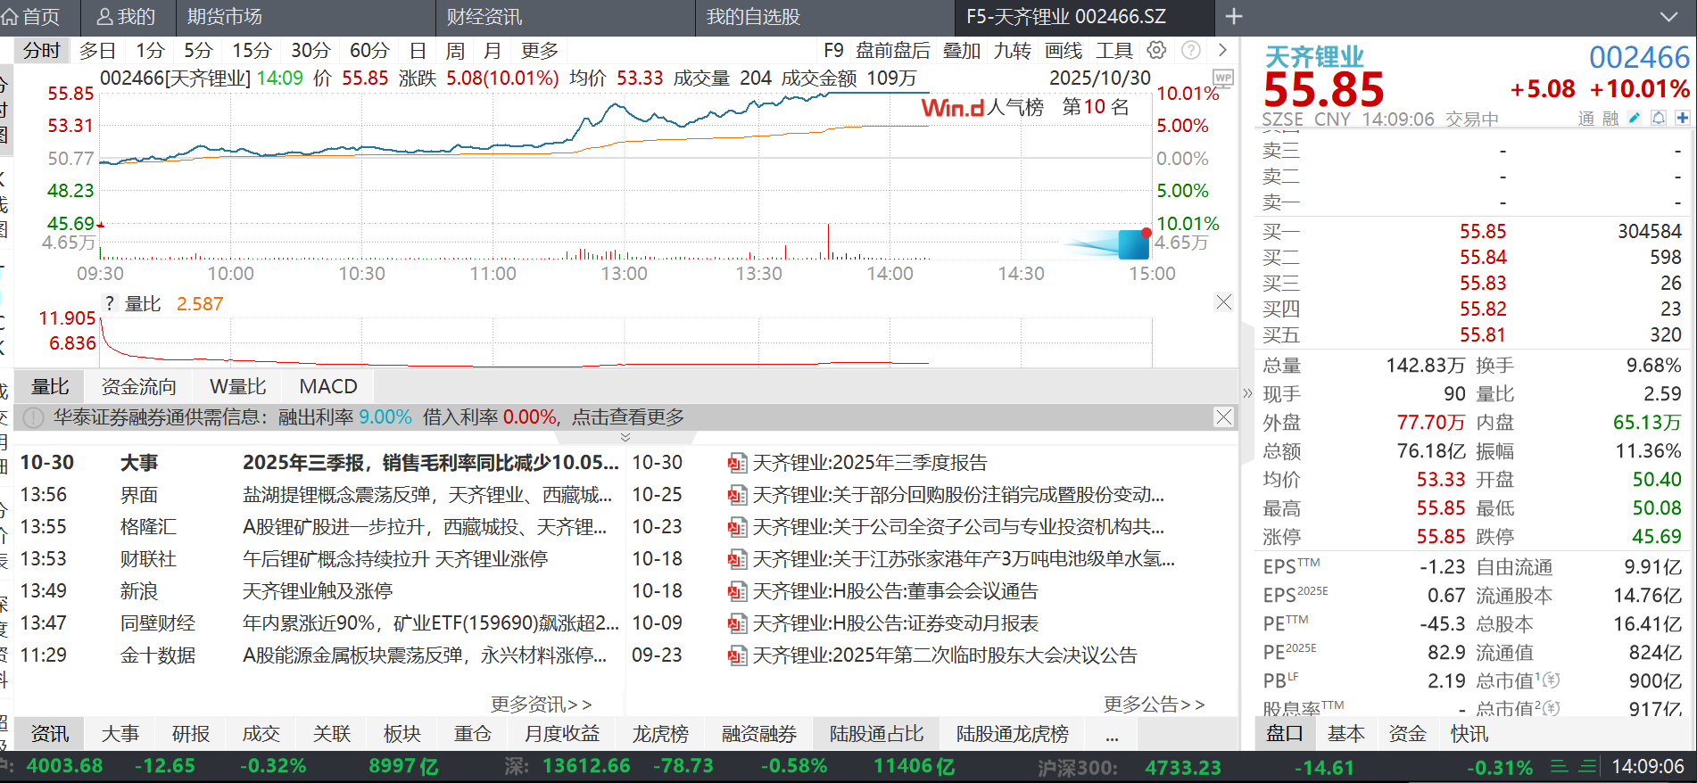Switch to 日 daily K-line

click(418, 50)
